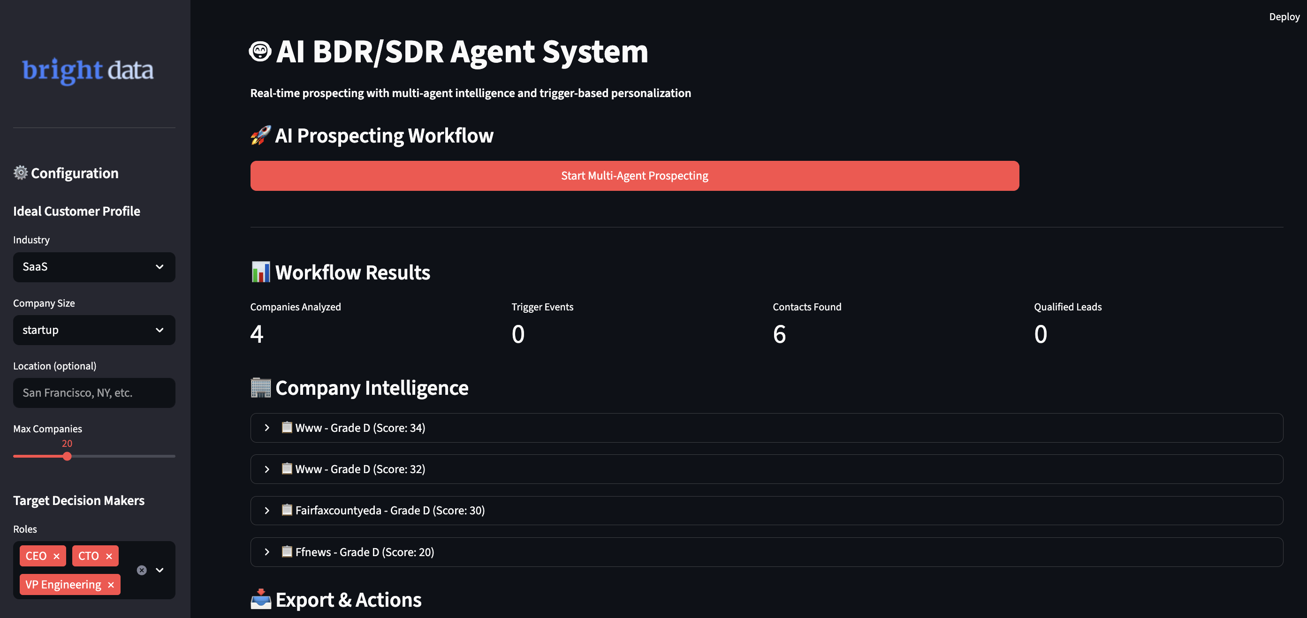Click the Max Companies slider handle
Image resolution: width=1307 pixels, height=618 pixels.
tap(67, 456)
